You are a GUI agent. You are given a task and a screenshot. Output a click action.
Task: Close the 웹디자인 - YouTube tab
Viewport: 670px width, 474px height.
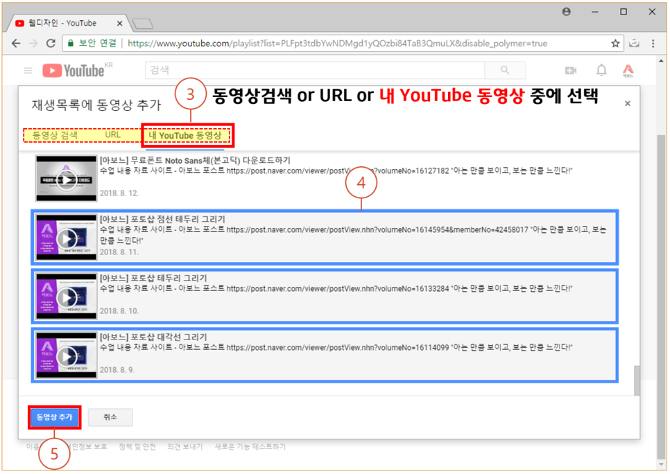coord(119,23)
